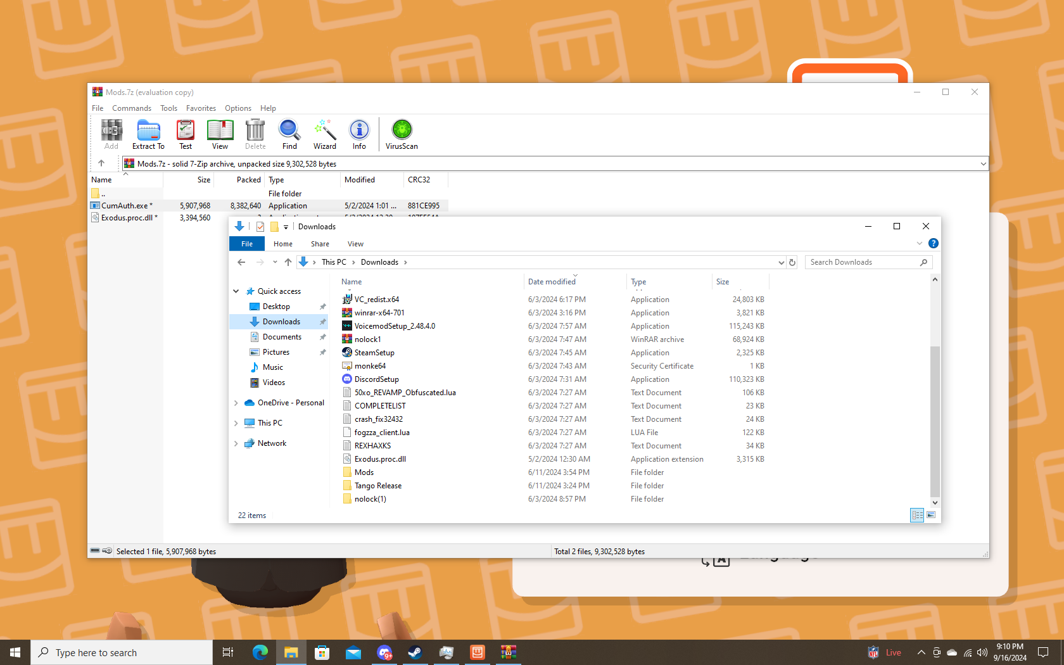Sort WinRAR list by Packed column

(239, 180)
